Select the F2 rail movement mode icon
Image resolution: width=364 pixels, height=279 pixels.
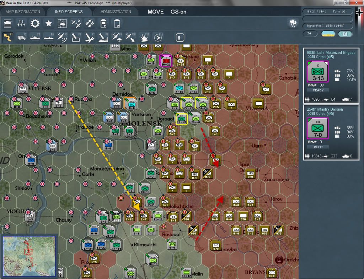21,38
